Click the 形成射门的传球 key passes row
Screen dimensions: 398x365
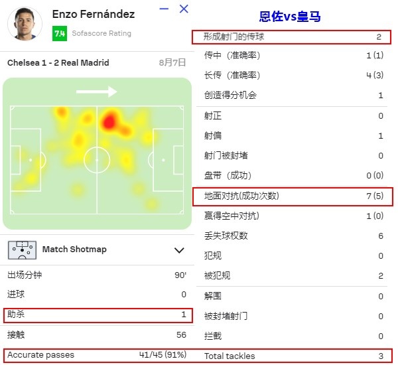pos(291,37)
